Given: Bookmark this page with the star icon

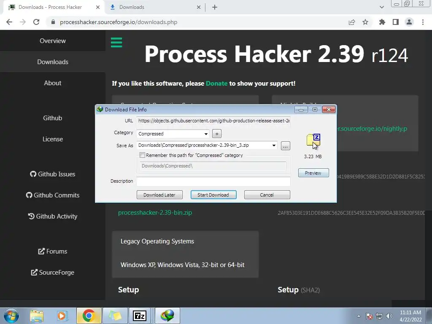Looking at the screenshot, I should [365, 22].
